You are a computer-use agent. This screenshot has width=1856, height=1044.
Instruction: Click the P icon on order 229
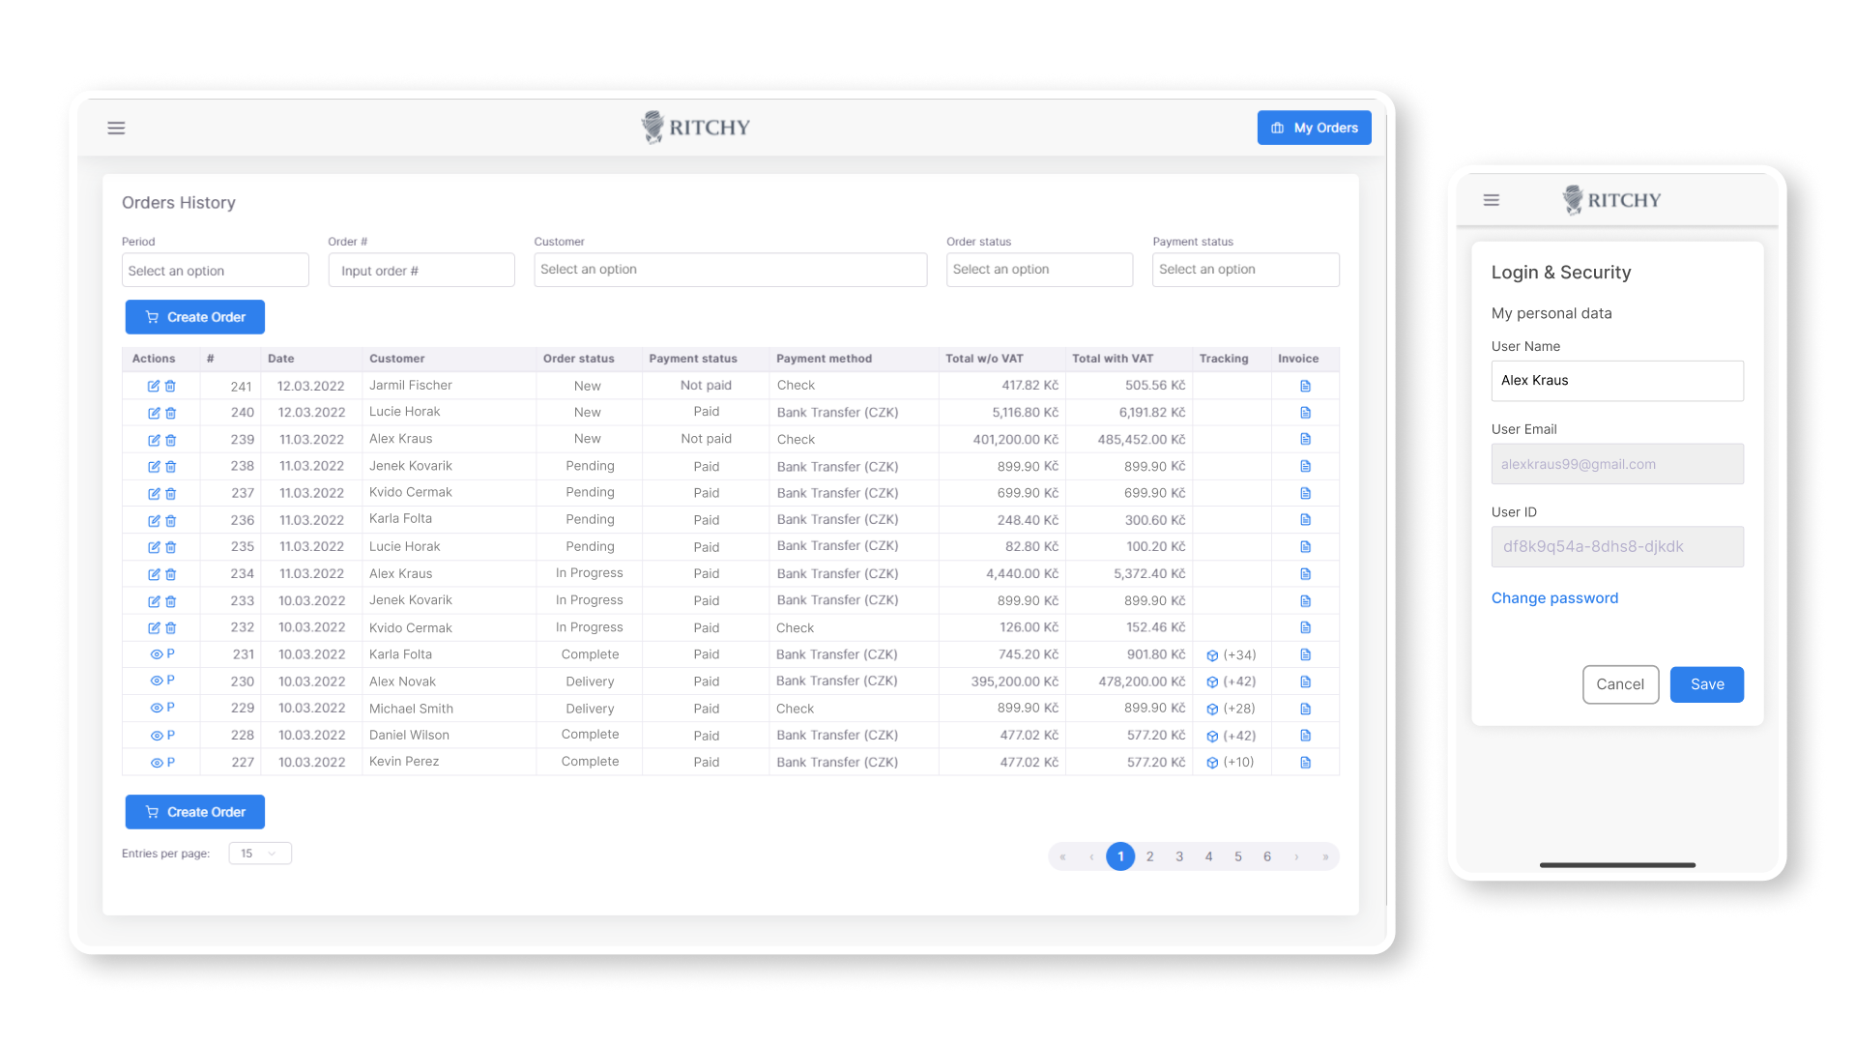pyautogui.click(x=171, y=708)
